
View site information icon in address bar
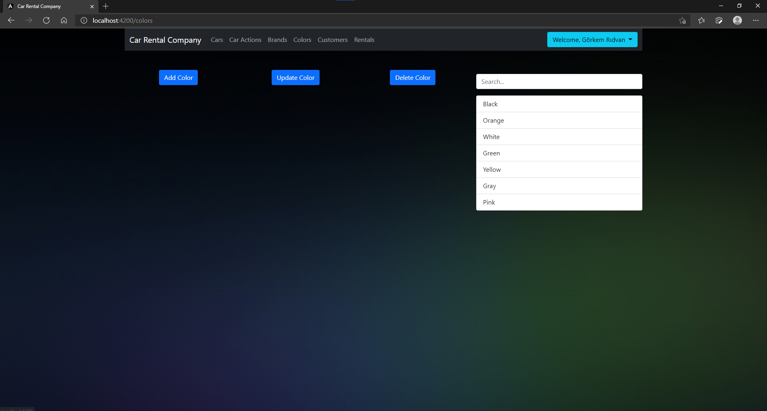point(84,20)
